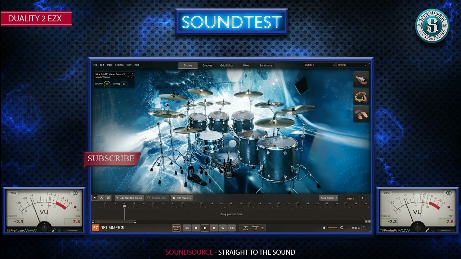Viewport: 461px width, 259px height.
Task: Select the Track 1 tab
Action: [350, 198]
